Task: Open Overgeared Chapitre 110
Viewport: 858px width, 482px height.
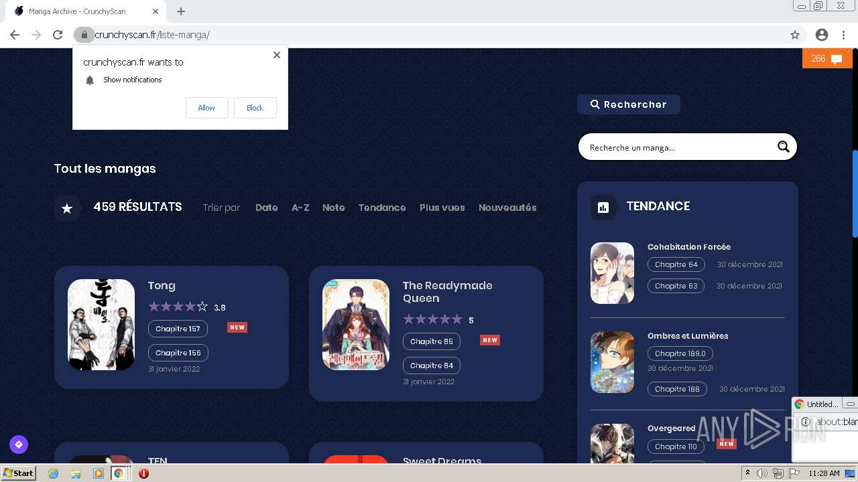Action: (676, 447)
